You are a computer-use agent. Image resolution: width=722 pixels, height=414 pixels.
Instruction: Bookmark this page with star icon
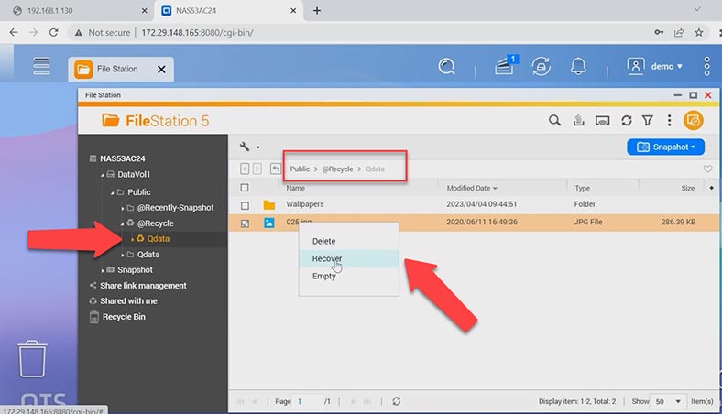pos(699,32)
